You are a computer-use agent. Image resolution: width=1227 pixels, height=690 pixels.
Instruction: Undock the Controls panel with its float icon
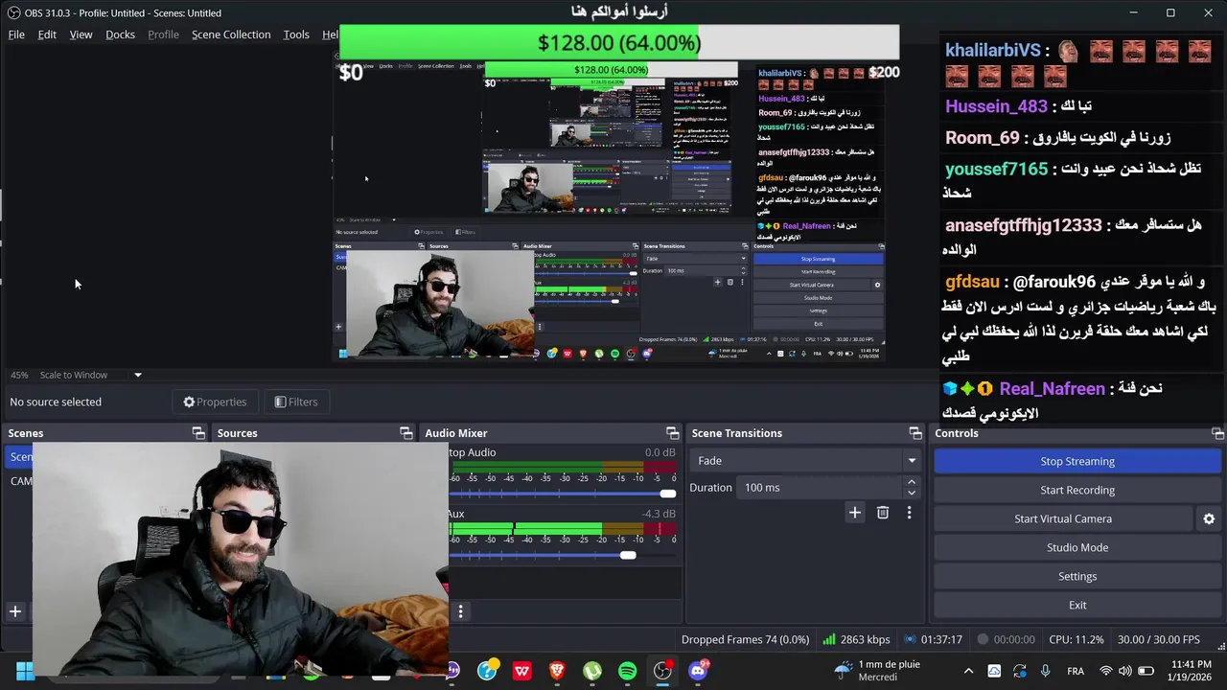click(1217, 433)
